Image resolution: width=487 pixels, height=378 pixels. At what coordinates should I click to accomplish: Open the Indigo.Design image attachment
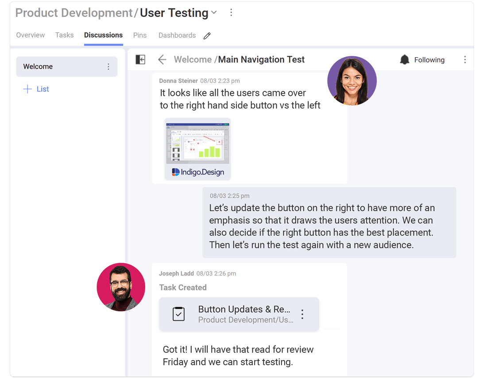click(197, 148)
